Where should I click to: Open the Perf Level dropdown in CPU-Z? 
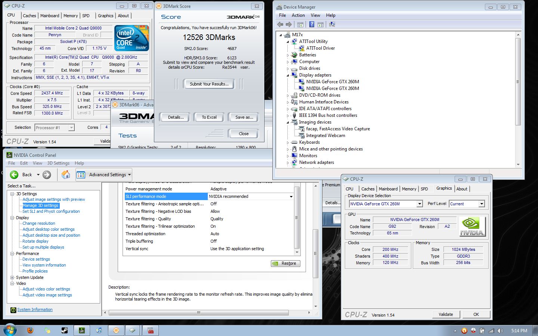(482, 204)
